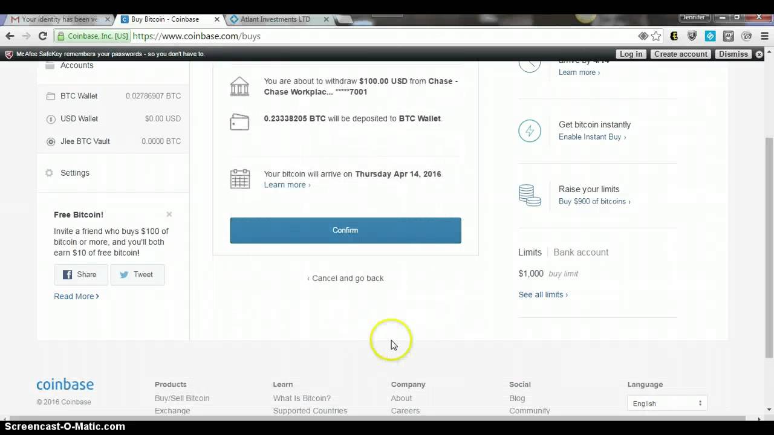774x435 pixels.
Task: Click the Jlee BTC Vault icon
Action: coord(51,141)
